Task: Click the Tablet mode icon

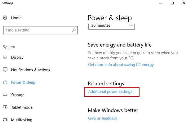Action: coord(5,107)
